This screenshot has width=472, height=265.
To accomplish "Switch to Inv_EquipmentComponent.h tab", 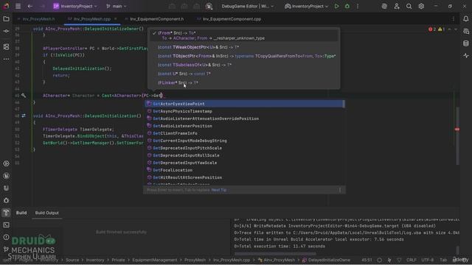I will point(154,19).
